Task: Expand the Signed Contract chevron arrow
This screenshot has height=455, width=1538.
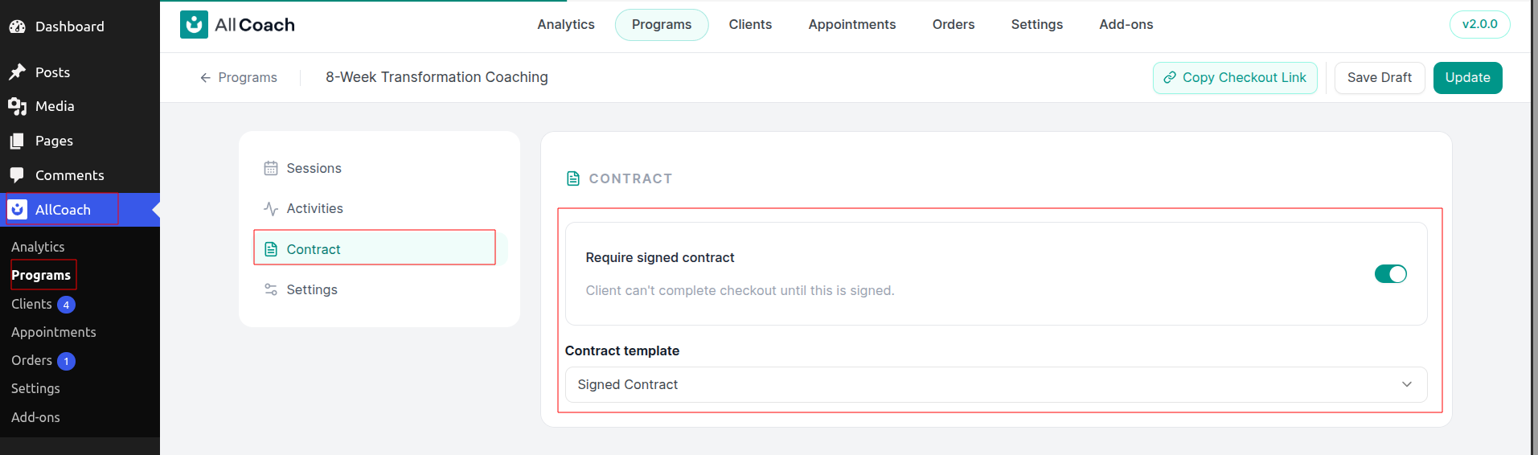Action: point(1407,384)
